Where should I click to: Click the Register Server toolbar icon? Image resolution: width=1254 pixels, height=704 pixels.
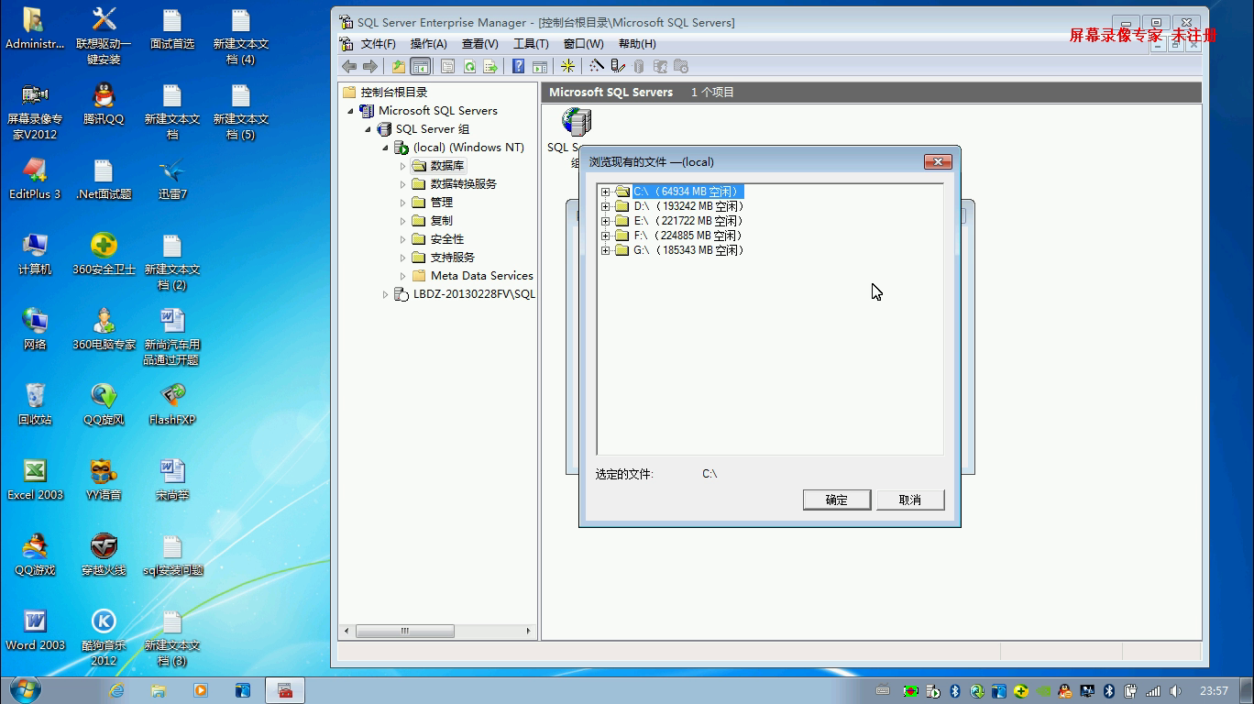pos(618,66)
